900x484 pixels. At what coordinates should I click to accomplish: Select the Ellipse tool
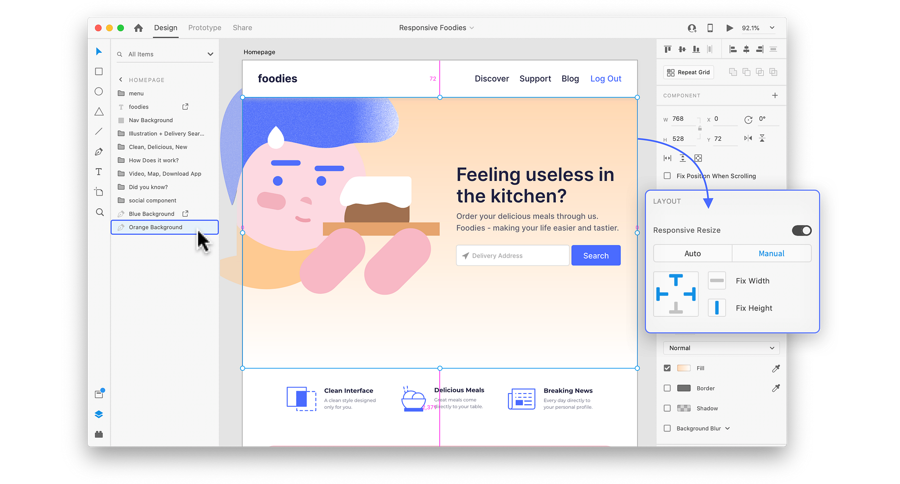(98, 91)
